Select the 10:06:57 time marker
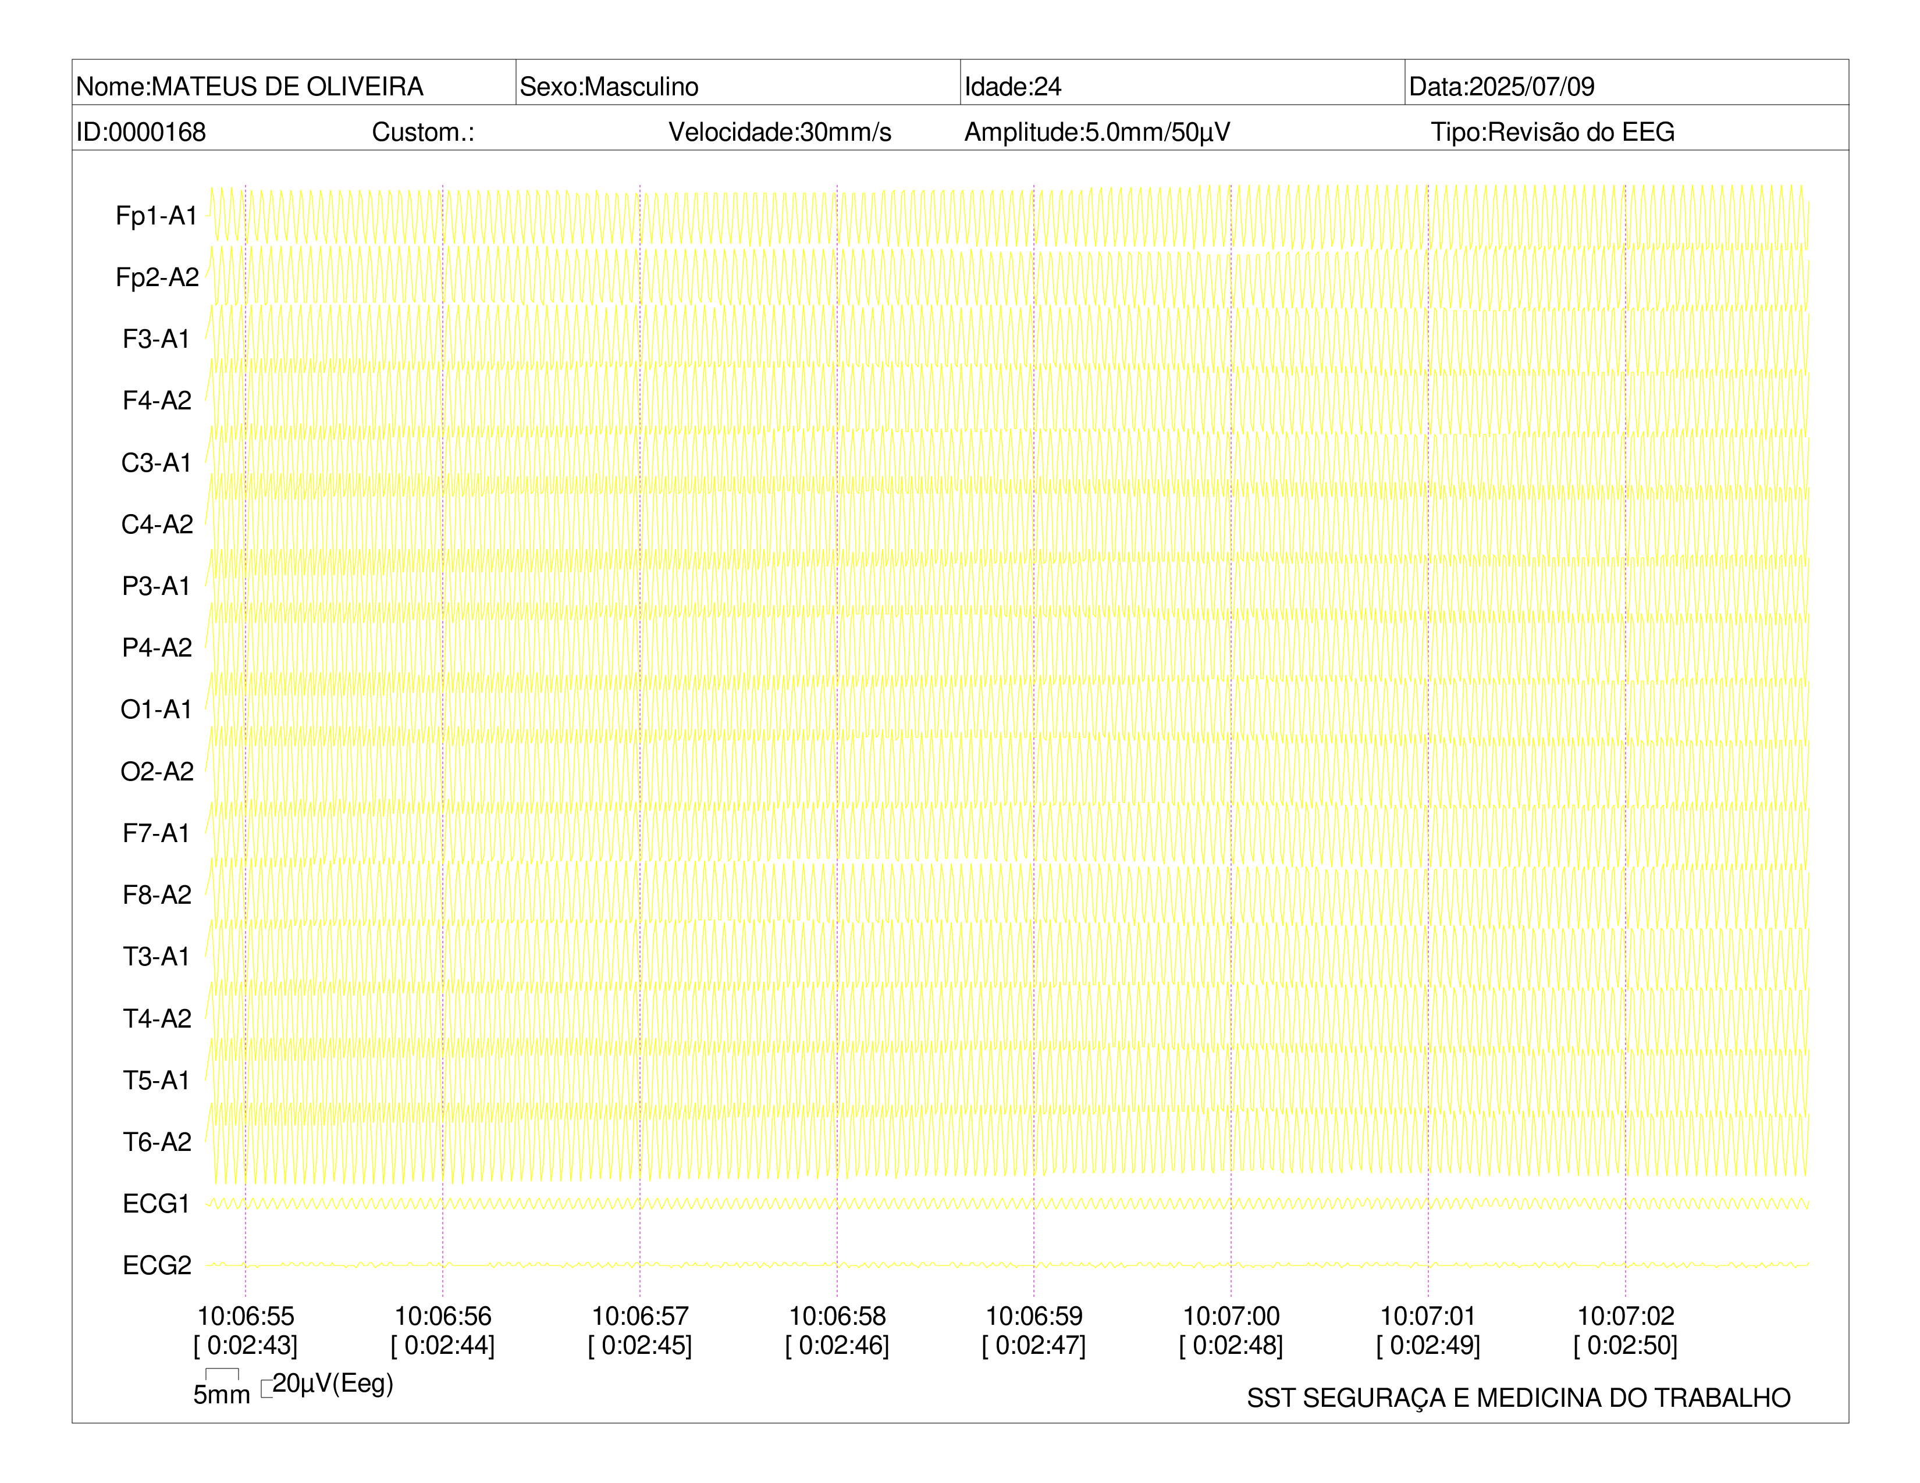Image resolution: width=1920 pixels, height=1483 pixels. 640,1316
